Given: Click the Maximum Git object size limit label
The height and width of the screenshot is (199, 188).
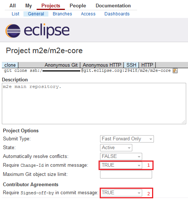Looking at the screenshot, I should [x=35, y=174].
